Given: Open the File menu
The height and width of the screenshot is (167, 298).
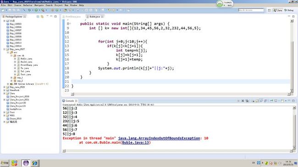Looking at the screenshot, I should (3, 5).
